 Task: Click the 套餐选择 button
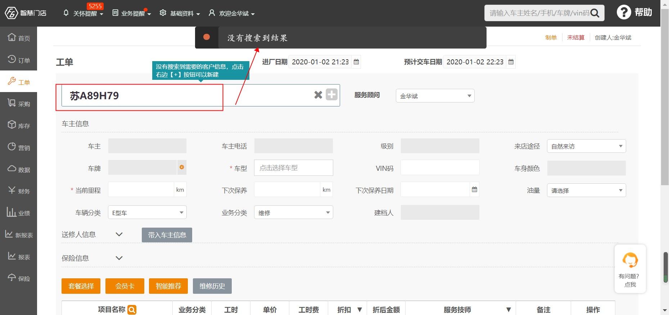[81, 286]
